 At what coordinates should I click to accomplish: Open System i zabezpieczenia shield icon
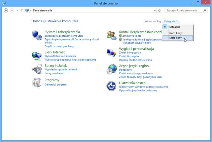[x=37, y=35]
